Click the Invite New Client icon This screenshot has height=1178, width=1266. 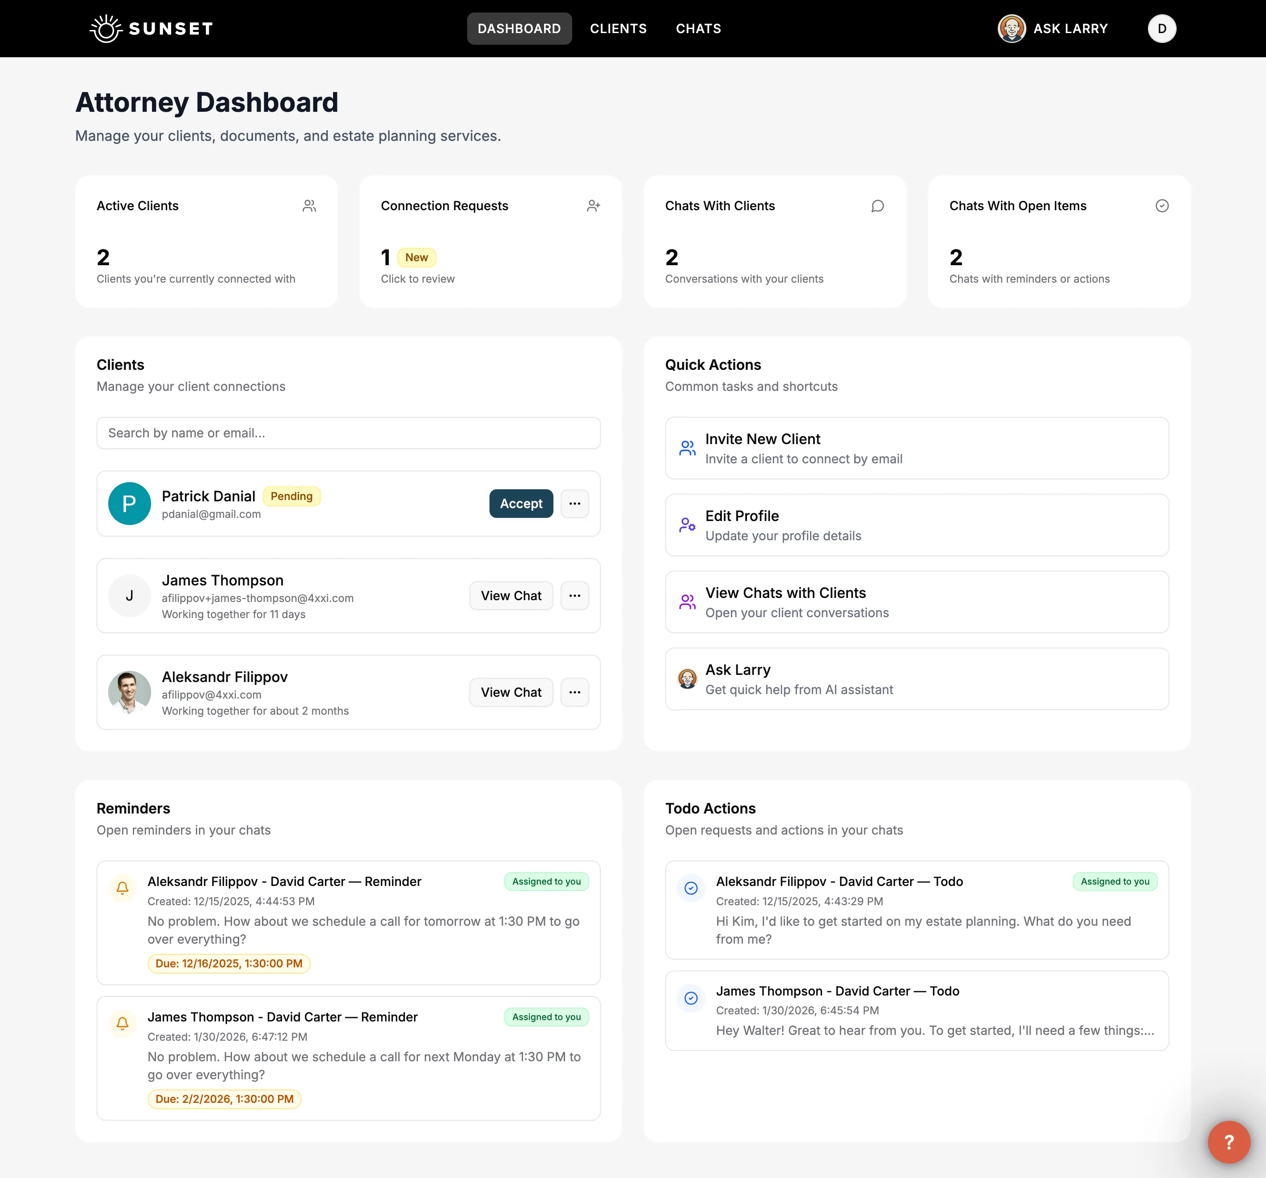point(687,448)
